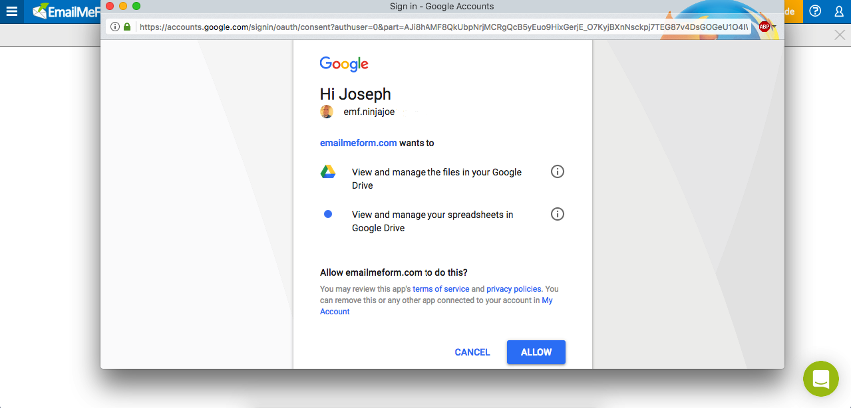Click the blue dot beside spreadsheets permission
Image resolution: width=851 pixels, height=408 pixels.
coord(328,214)
